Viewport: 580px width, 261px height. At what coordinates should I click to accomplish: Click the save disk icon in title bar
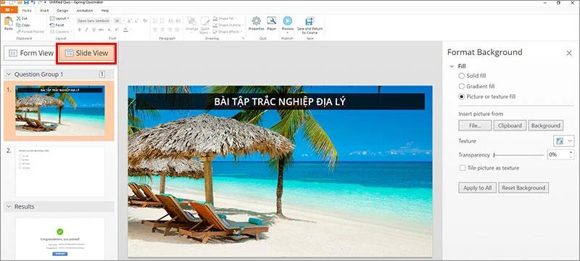(26, 2)
